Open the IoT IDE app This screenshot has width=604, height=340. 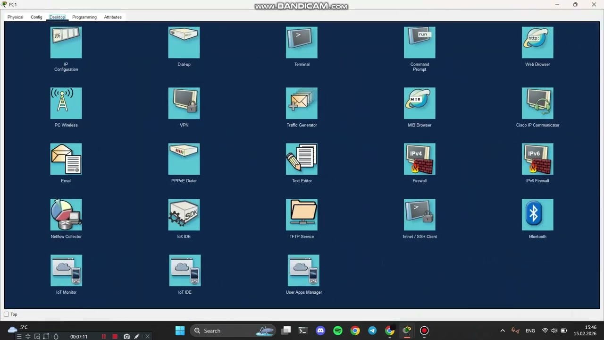pyautogui.click(x=185, y=270)
